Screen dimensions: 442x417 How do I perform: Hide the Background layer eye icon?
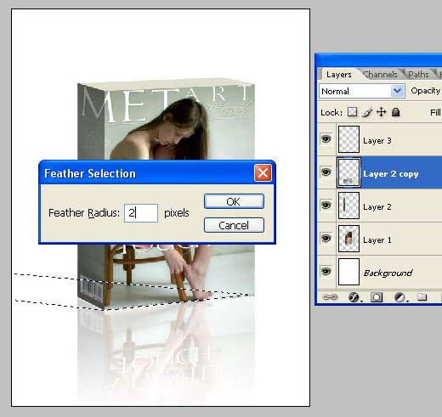tap(326, 272)
